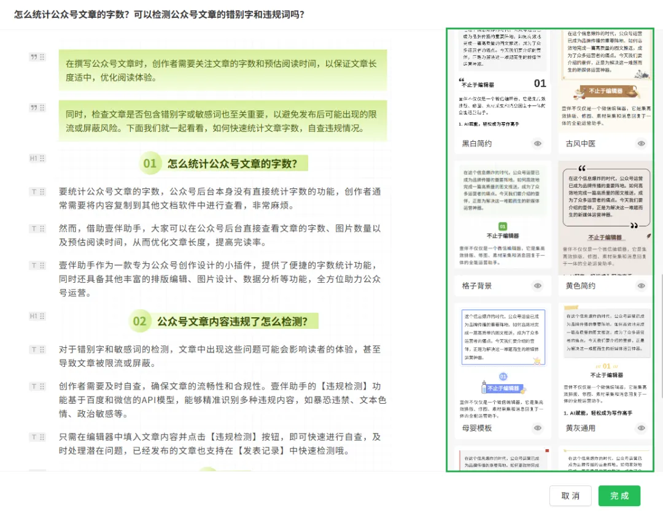The image size is (663, 516).
Task: Click the H1 icon beside 怎么统计公众号文章的字数 heading
Action: coord(33,158)
